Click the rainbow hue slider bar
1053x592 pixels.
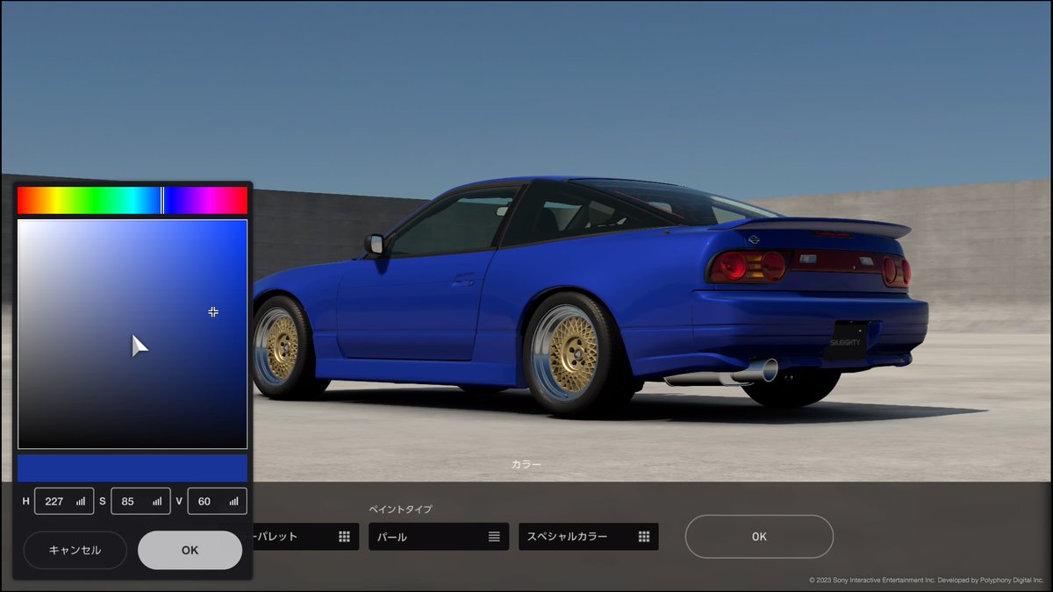pos(133,200)
